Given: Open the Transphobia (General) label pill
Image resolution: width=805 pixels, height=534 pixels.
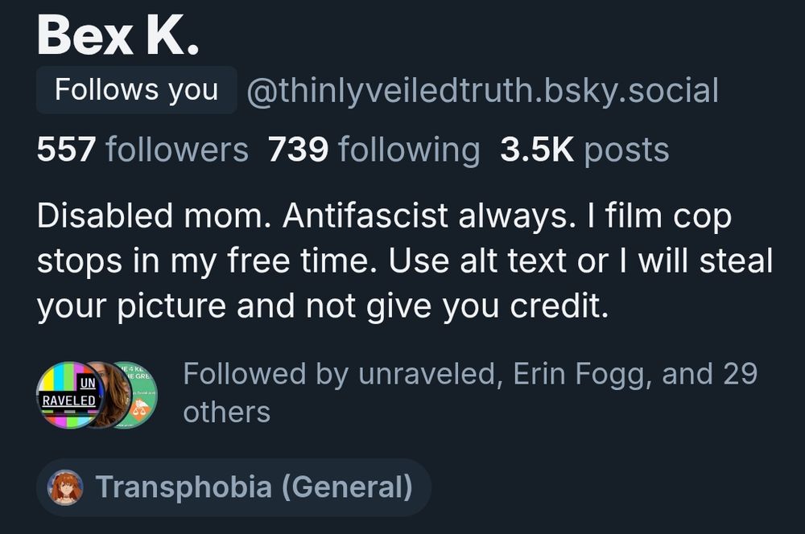Looking at the screenshot, I should click(x=233, y=485).
